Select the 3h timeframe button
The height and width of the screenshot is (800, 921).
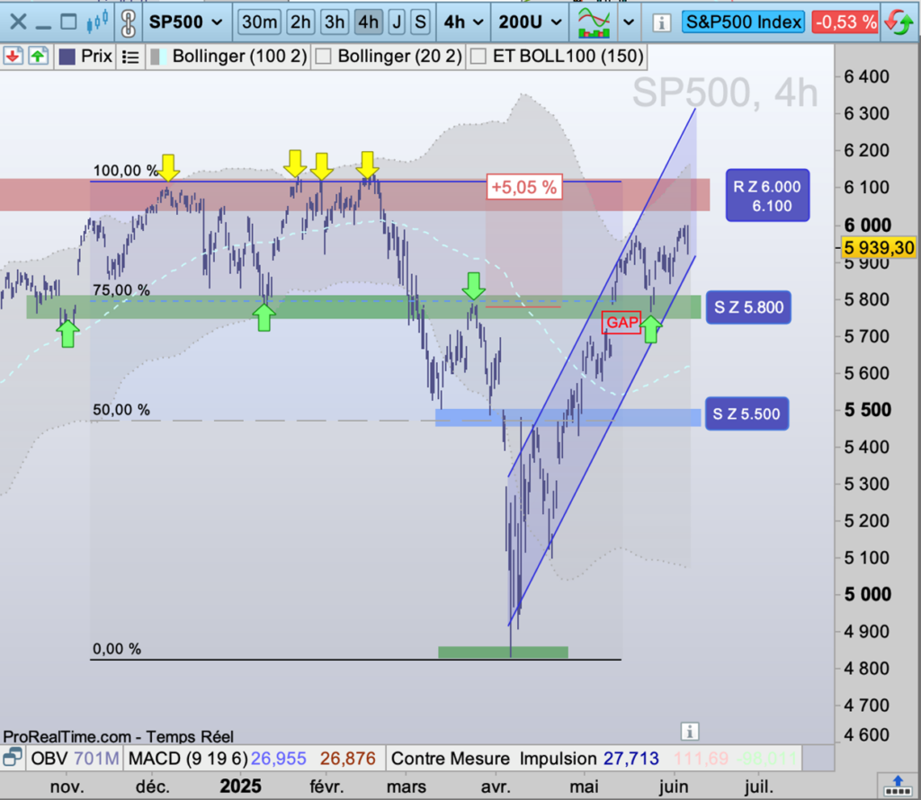tap(335, 22)
